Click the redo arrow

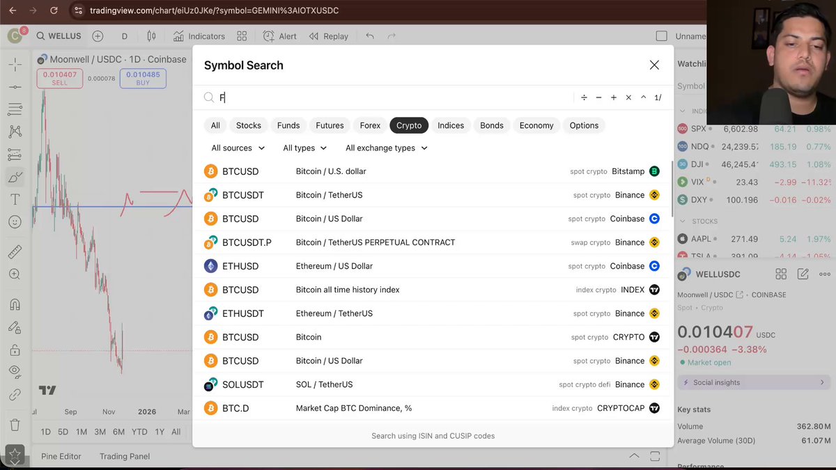pos(392,36)
